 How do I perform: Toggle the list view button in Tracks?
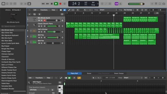coord(64,10)
